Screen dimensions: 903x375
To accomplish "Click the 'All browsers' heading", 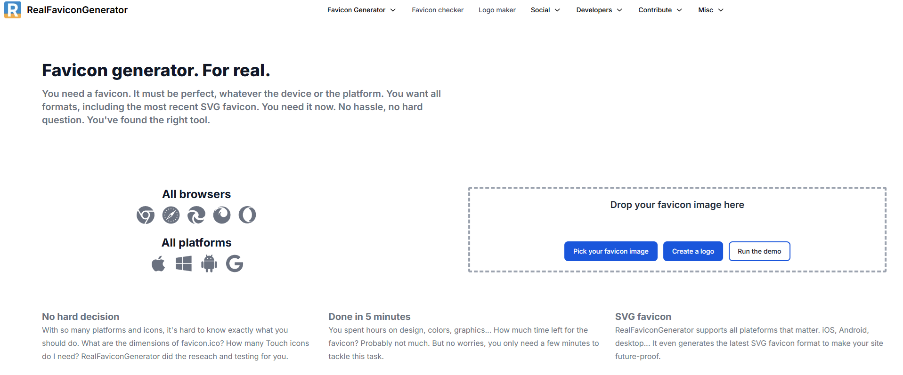I will pyautogui.click(x=196, y=194).
